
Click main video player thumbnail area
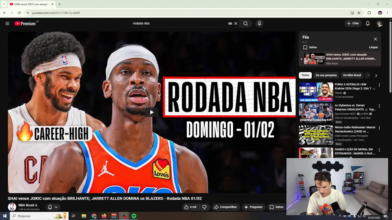[x=152, y=112]
